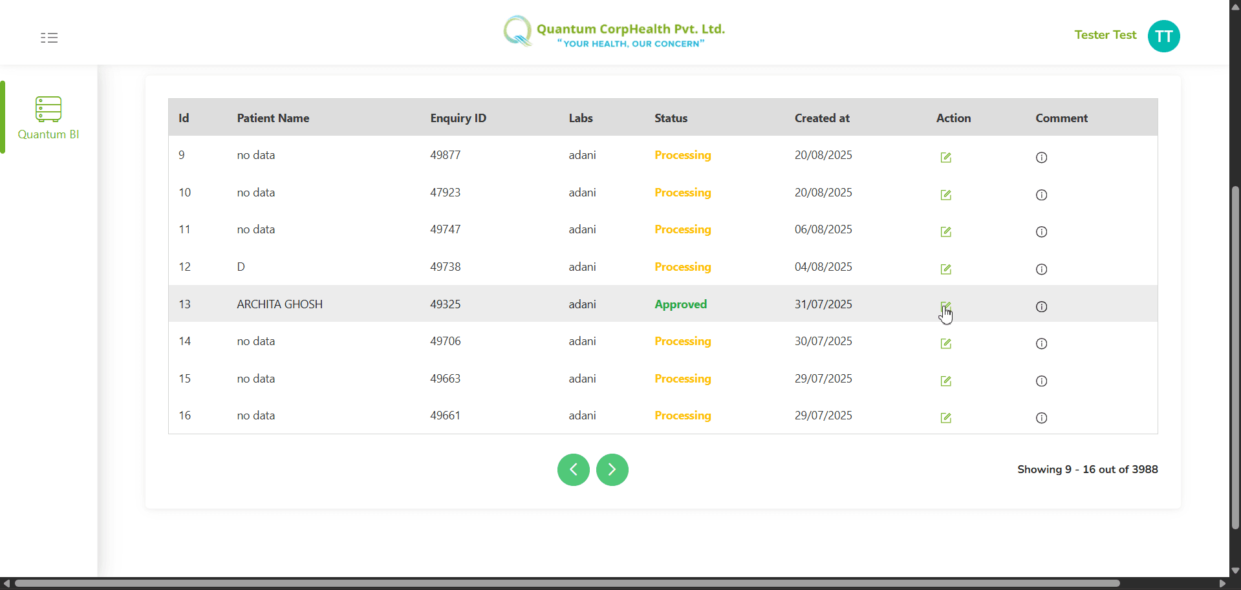This screenshot has width=1241, height=590.
Task: Open the edit action for enquiry 49877
Action: 945,157
